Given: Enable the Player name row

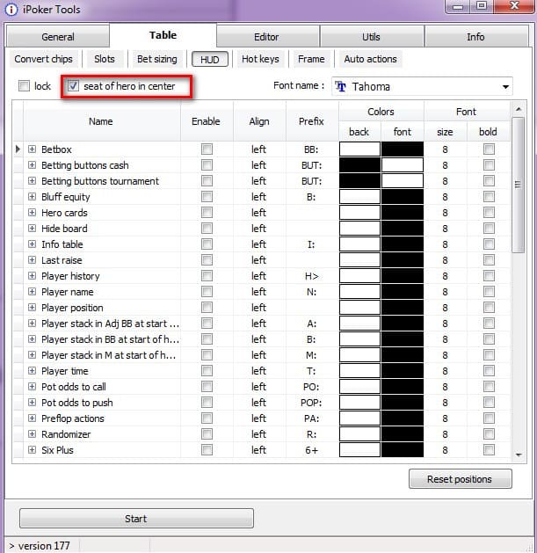Looking at the screenshot, I should click(207, 291).
